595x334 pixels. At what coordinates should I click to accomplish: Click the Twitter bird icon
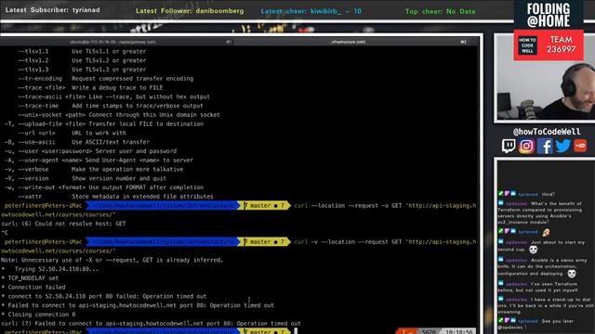pyautogui.click(x=562, y=146)
